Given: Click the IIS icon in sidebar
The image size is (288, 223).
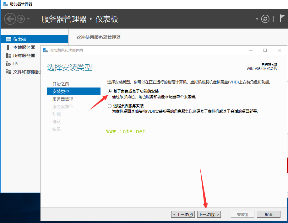Looking at the screenshot, I should point(8,64).
